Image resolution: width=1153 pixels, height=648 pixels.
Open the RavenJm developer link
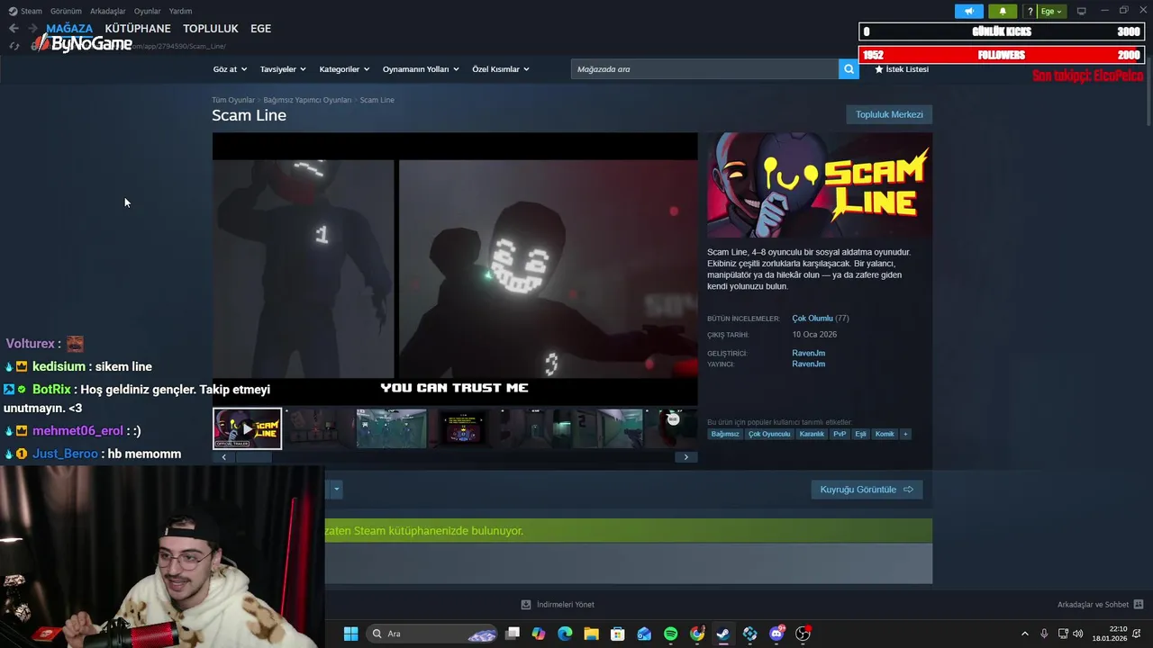pos(809,353)
